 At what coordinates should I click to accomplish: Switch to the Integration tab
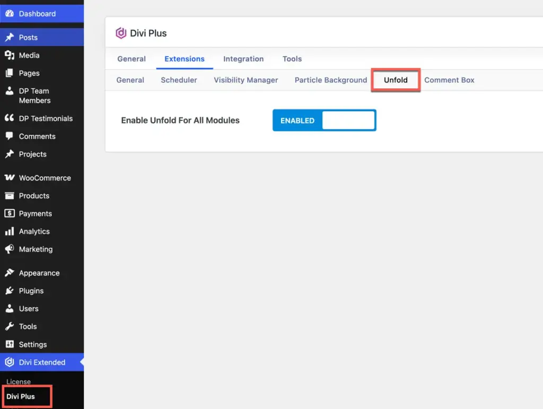(x=243, y=59)
